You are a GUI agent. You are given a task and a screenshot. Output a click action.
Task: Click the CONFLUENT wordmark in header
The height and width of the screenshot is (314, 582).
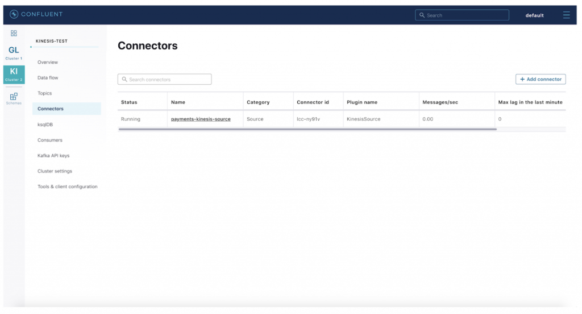tap(42, 14)
